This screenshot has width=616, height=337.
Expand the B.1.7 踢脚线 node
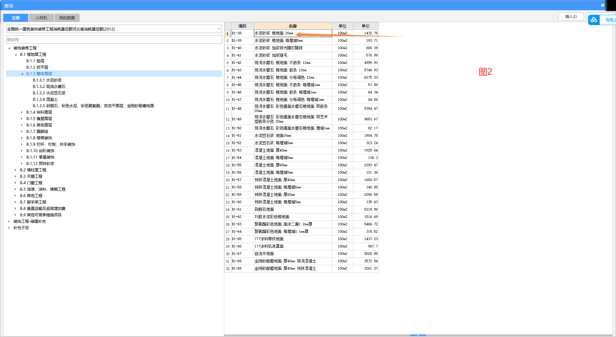coord(22,132)
